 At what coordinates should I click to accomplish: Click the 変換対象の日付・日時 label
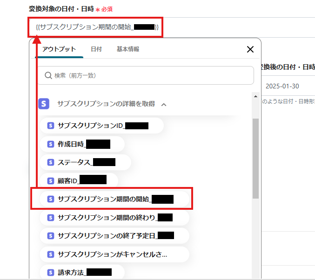[61, 9]
